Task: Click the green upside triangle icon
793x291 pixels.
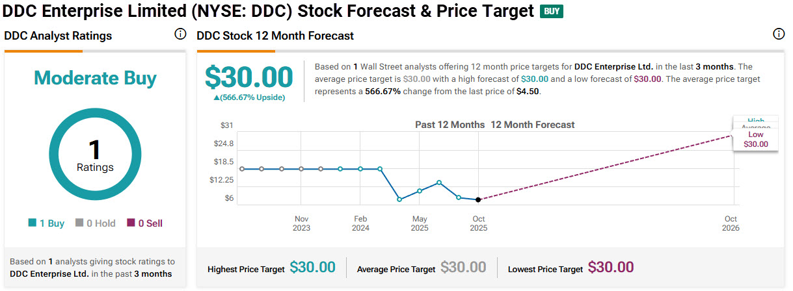Action: [x=217, y=97]
